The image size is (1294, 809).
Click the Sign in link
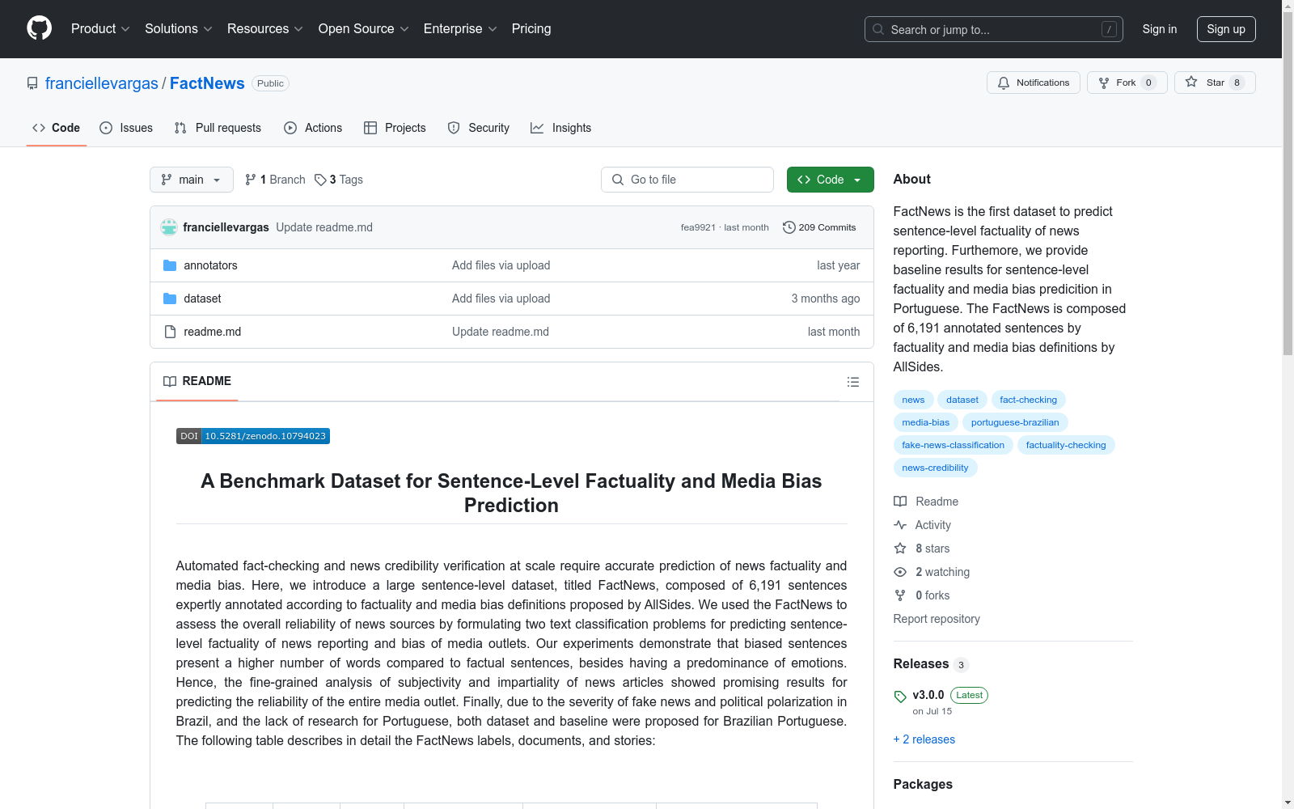tap(1160, 29)
